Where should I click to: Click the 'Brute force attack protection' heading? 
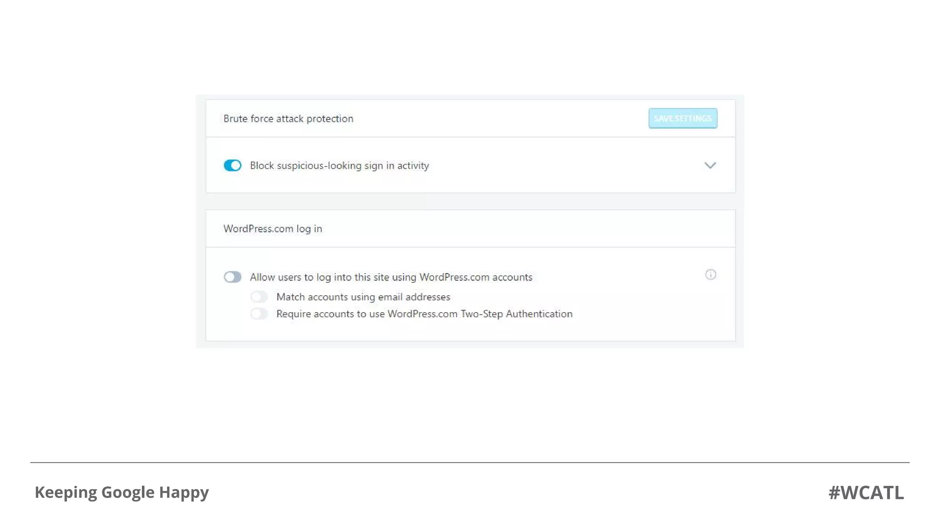tap(288, 119)
